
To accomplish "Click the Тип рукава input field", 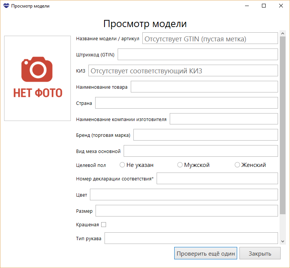I will (191, 238).
